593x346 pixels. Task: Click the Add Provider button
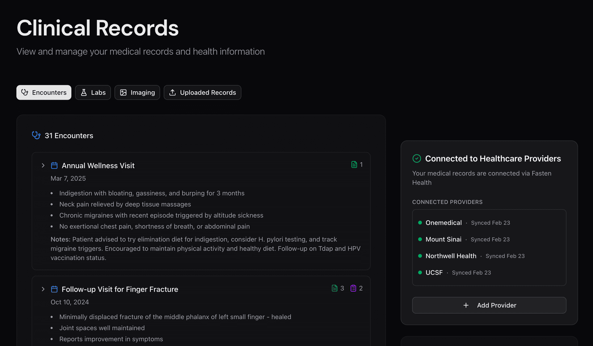tap(489, 305)
